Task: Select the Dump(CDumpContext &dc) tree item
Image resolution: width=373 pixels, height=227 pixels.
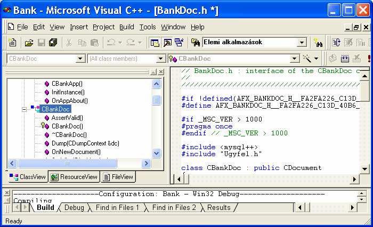Action: 85,143
